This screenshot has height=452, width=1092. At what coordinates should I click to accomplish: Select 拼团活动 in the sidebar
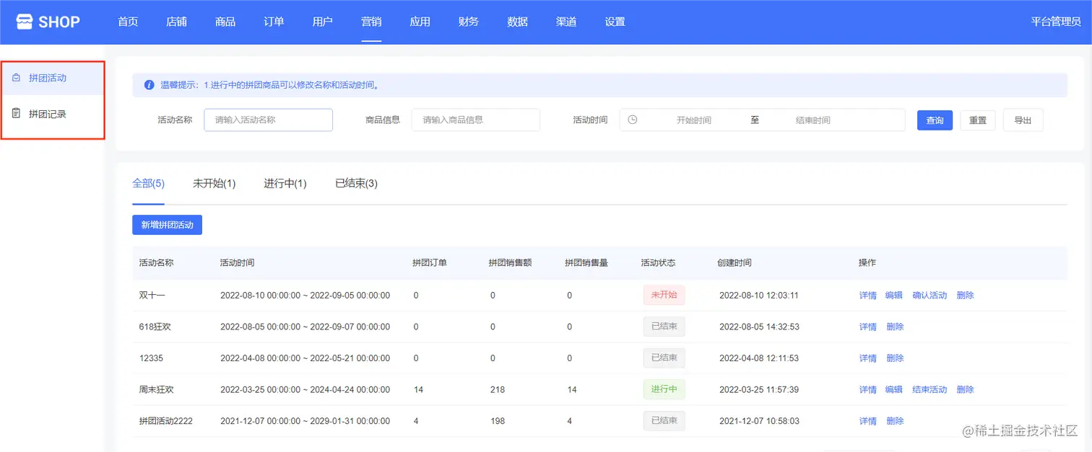53,78
